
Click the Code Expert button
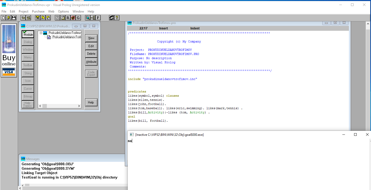[x=91, y=74]
